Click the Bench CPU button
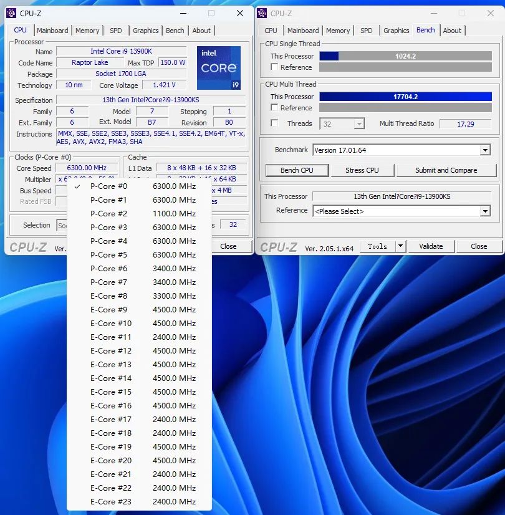Screen dimensions: 505x515 click(x=297, y=170)
